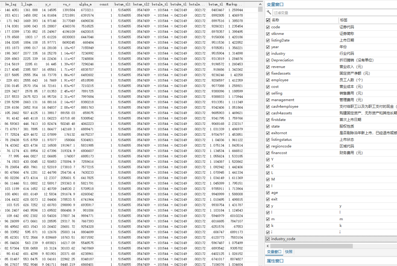Toggle the select-all checkbox beside 名称 header
Viewport: 397px width, 266px height.
tap(268, 20)
